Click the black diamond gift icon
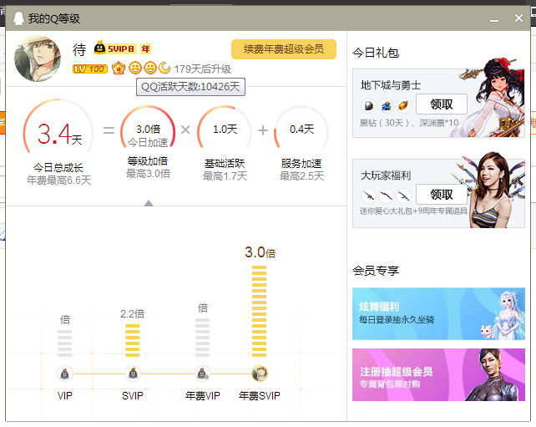Image resolution: width=536 pixels, height=427 pixels. [x=368, y=106]
